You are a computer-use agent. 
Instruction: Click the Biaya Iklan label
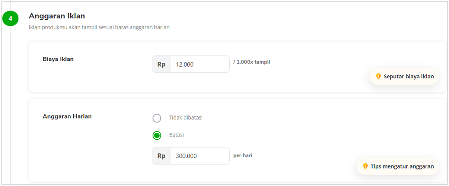tap(58, 59)
